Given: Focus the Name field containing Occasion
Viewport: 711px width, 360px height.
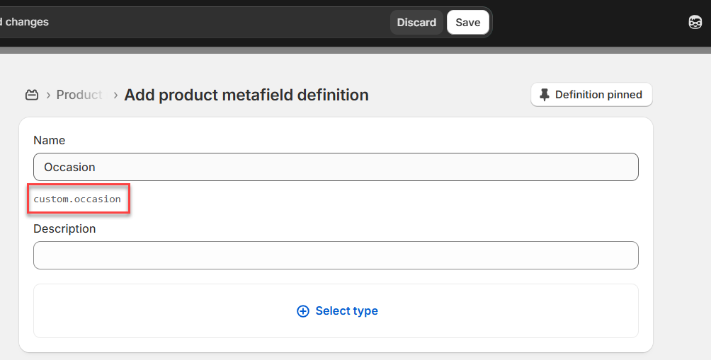Looking at the screenshot, I should point(336,168).
